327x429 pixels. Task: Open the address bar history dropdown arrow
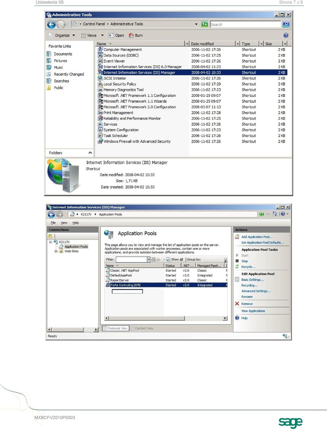(x=196, y=24)
